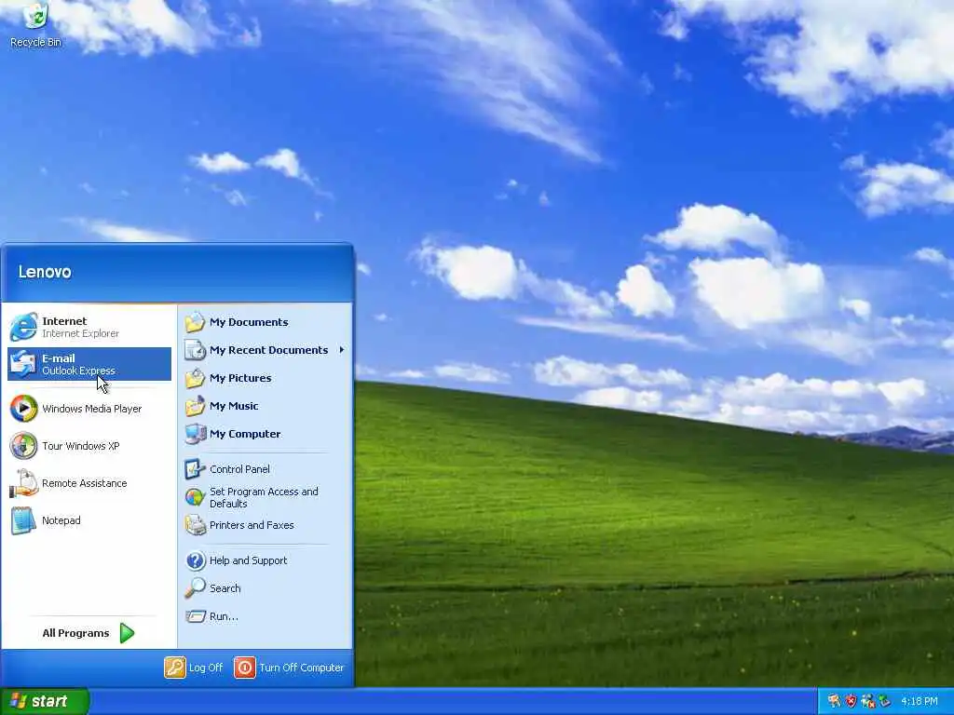Viewport: 954px width, 715px height.
Task: Open Set Program Access and Defaults
Action: pyautogui.click(x=265, y=497)
